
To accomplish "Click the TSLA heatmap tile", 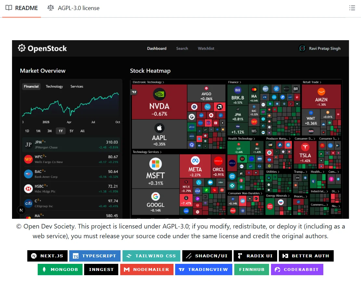I will click(305, 152).
